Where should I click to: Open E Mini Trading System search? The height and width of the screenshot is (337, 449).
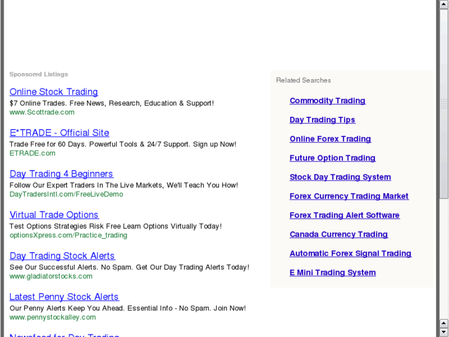(332, 273)
